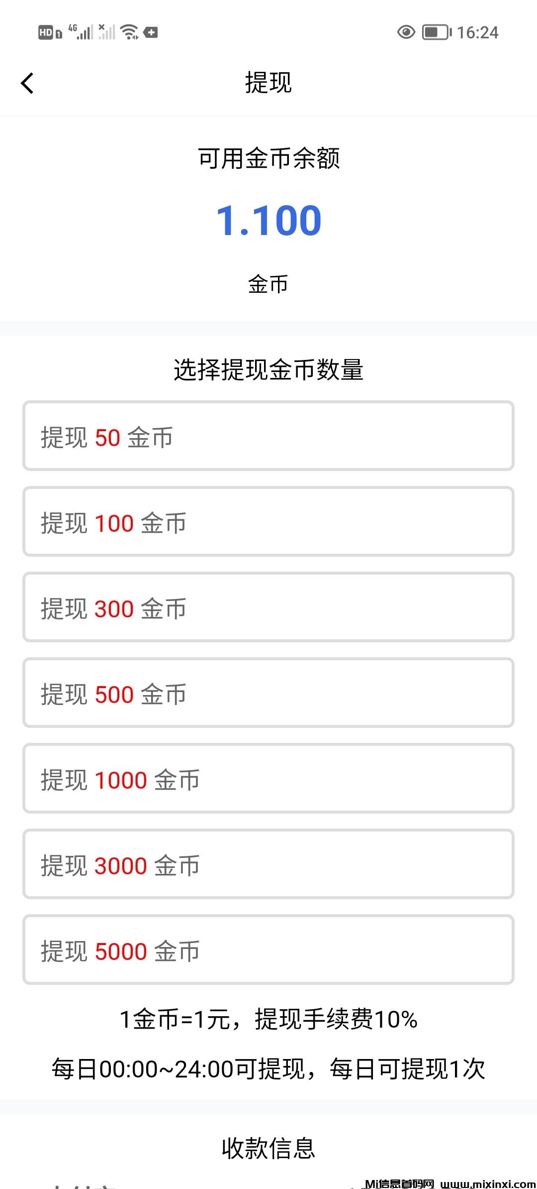
Task: Choose the 提现 300 金币 option
Action: (x=268, y=607)
